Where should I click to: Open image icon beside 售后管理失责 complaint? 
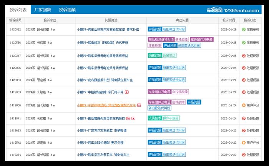128,118
